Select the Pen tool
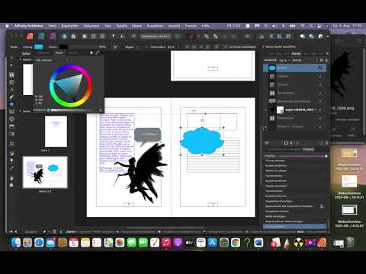The image size is (366, 274). pos(11,97)
